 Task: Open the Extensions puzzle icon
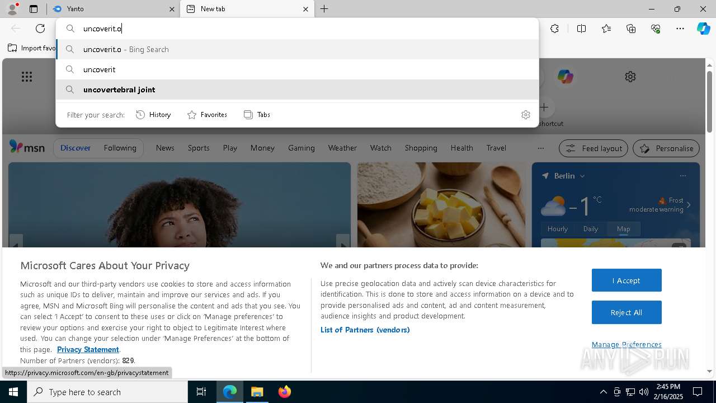(554, 29)
